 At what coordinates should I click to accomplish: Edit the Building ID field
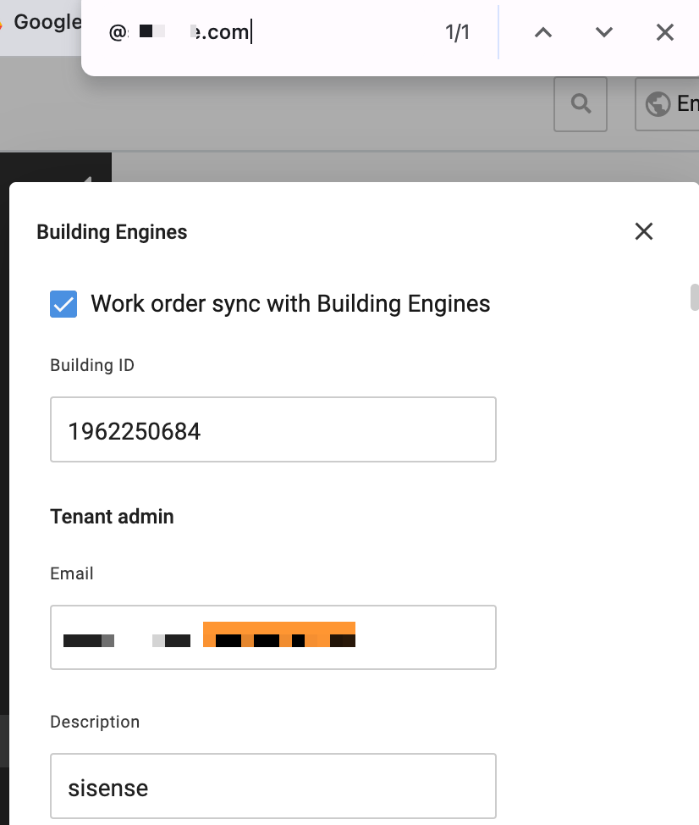click(x=273, y=429)
